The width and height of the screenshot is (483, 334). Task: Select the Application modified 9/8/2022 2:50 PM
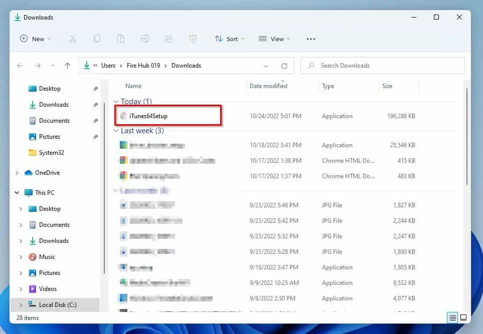tap(267, 298)
